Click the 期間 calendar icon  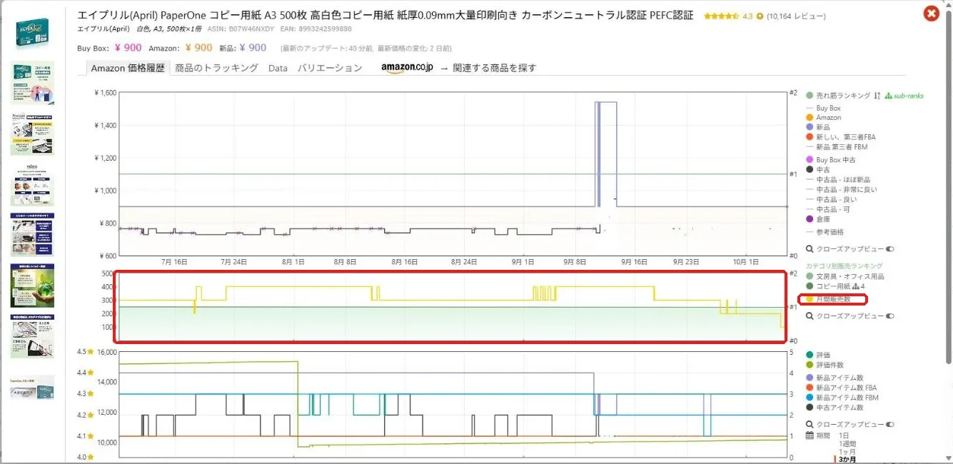(x=810, y=435)
